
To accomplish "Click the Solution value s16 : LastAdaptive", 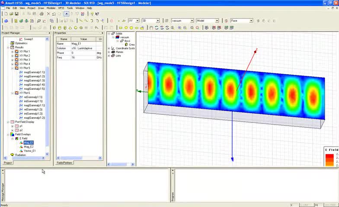I will [x=83, y=48].
